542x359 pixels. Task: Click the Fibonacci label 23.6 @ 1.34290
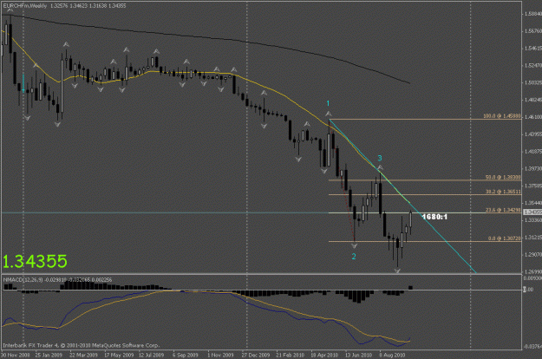coord(503,210)
